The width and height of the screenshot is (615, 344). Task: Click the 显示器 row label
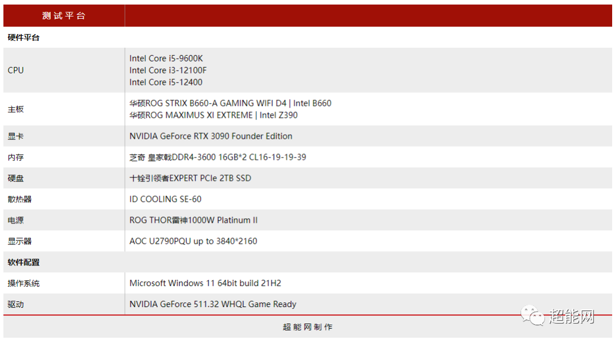point(19,241)
